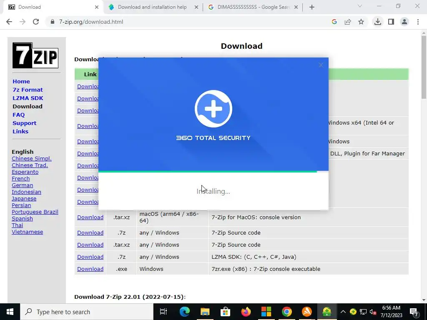Open Chrome downloads tray icon
The width and height of the screenshot is (427, 320).
pyautogui.click(x=378, y=22)
